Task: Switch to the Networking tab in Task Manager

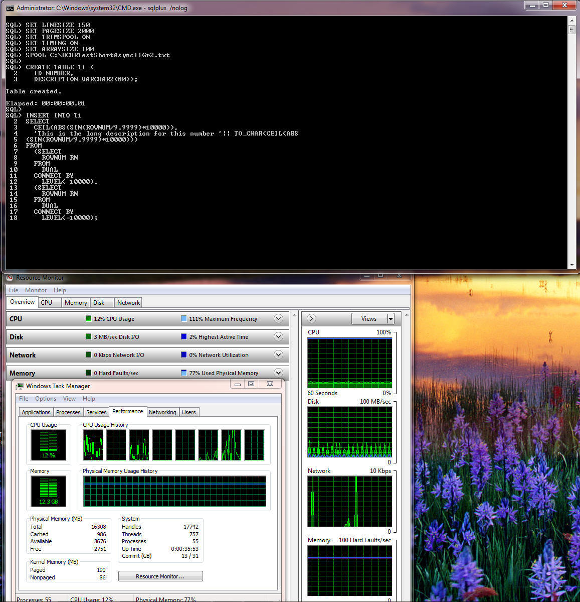Action: point(162,412)
